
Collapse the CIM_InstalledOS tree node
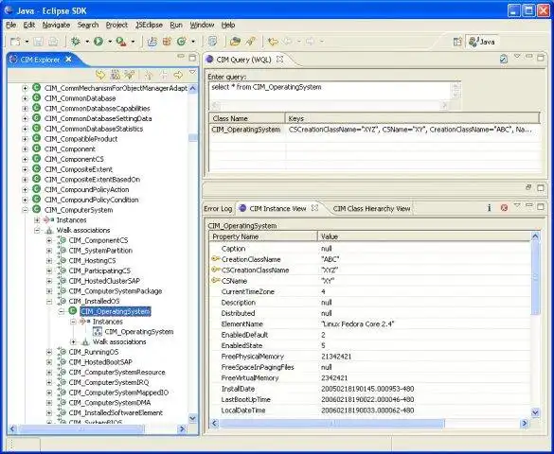click(49, 302)
